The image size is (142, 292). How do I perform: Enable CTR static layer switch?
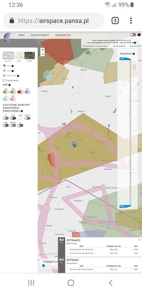click(13, 118)
